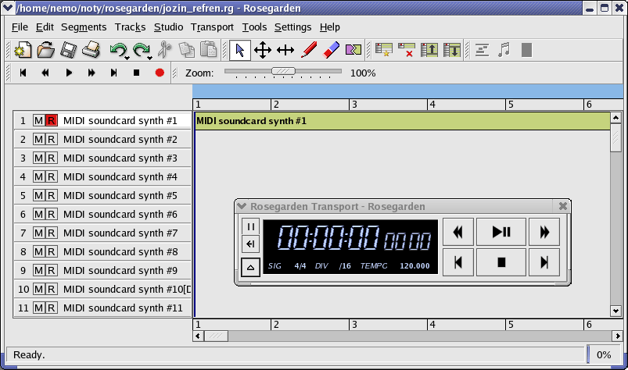Arm record on track 11
This screenshot has width=628, height=370.
tap(52, 308)
